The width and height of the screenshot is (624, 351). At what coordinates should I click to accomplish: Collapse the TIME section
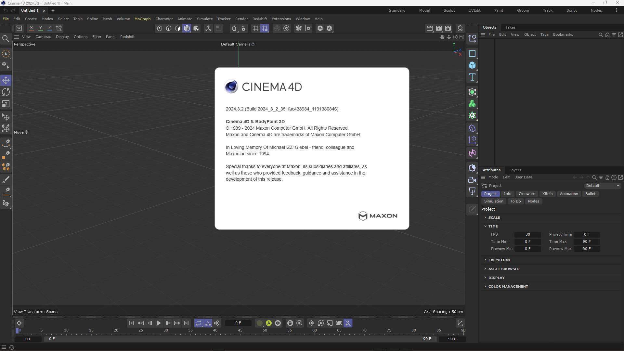[493, 226]
